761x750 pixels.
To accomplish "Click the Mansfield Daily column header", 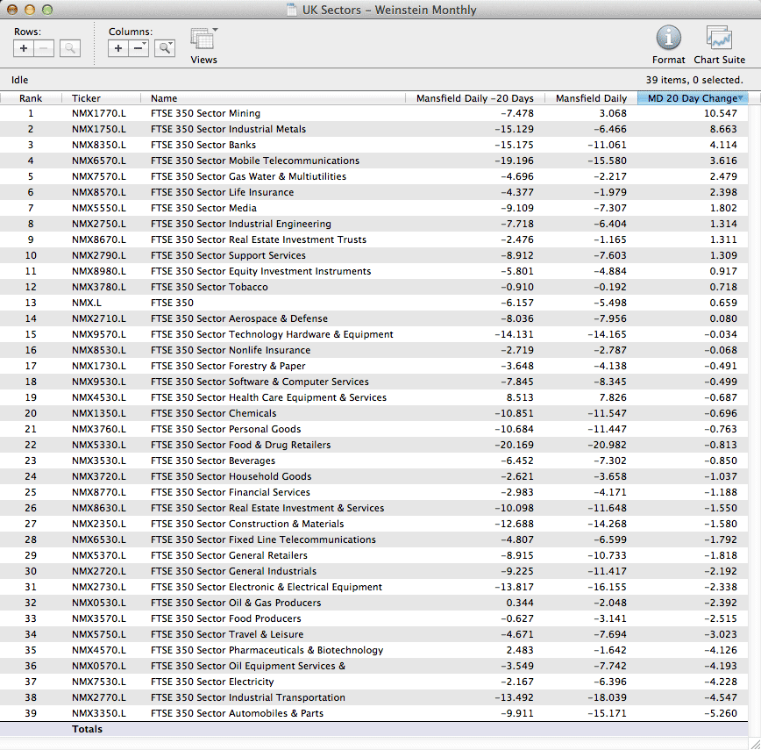I will 591,98.
